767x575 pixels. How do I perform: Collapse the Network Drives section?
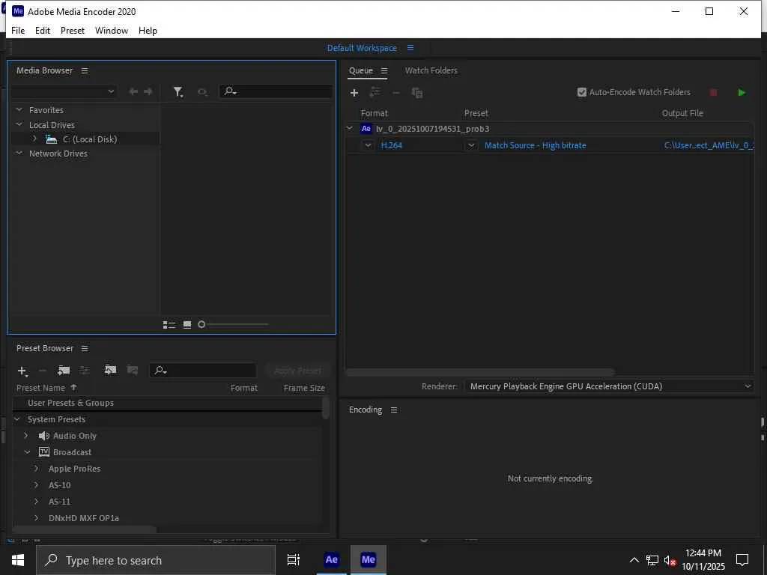19,153
